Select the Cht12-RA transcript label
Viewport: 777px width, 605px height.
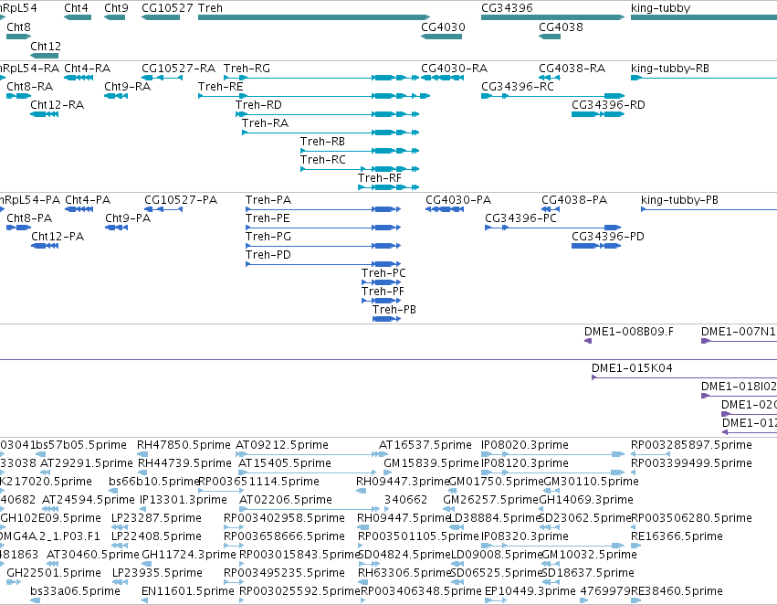click(x=57, y=104)
